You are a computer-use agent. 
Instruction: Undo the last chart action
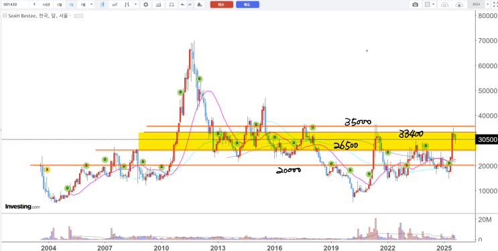click(182, 5)
